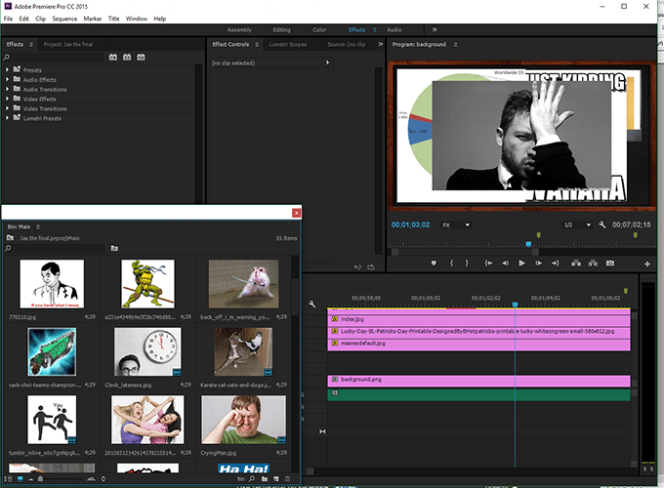Click the Add Marker icon in Program monitor

[x=434, y=264]
